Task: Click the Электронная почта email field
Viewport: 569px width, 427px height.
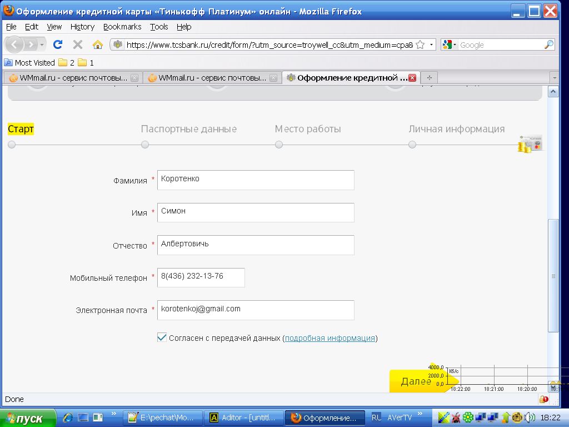Action: pyautogui.click(x=256, y=310)
